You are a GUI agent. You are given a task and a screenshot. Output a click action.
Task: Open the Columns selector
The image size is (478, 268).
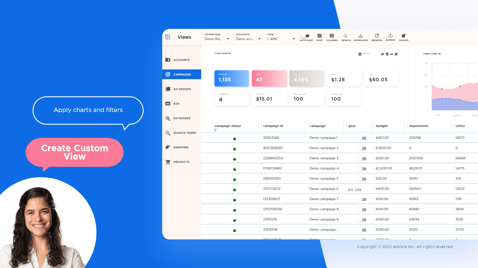click(x=332, y=36)
